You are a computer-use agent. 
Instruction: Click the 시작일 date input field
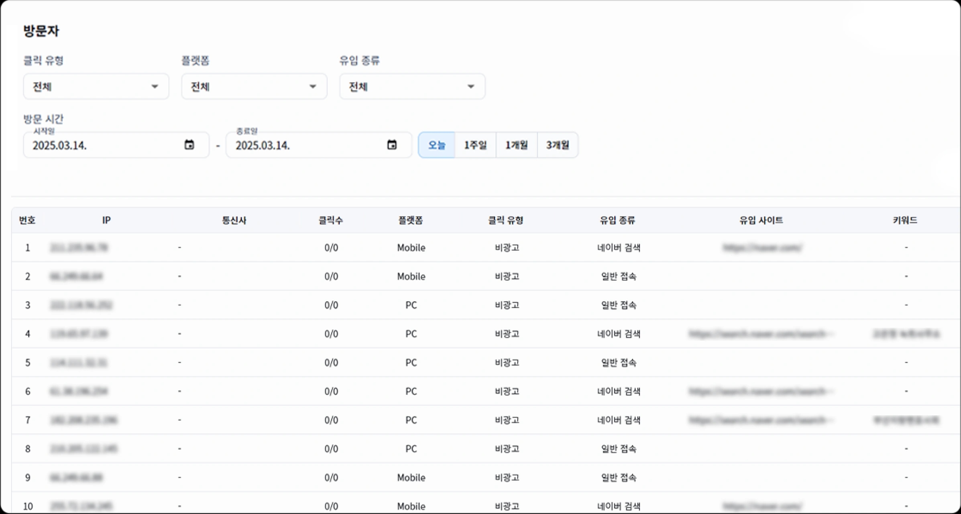(x=116, y=145)
